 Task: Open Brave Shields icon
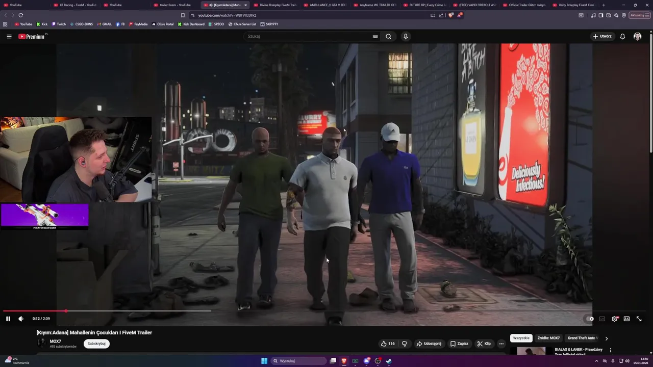click(450, 15)
